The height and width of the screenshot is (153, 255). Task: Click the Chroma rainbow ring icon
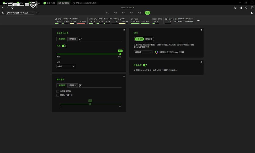point(156,52)
